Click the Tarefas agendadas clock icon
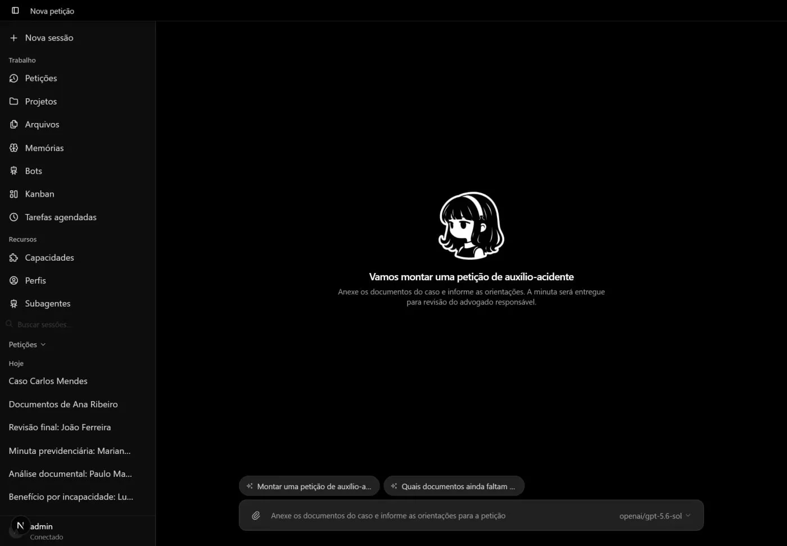787x546 pixels. (13, 217)
